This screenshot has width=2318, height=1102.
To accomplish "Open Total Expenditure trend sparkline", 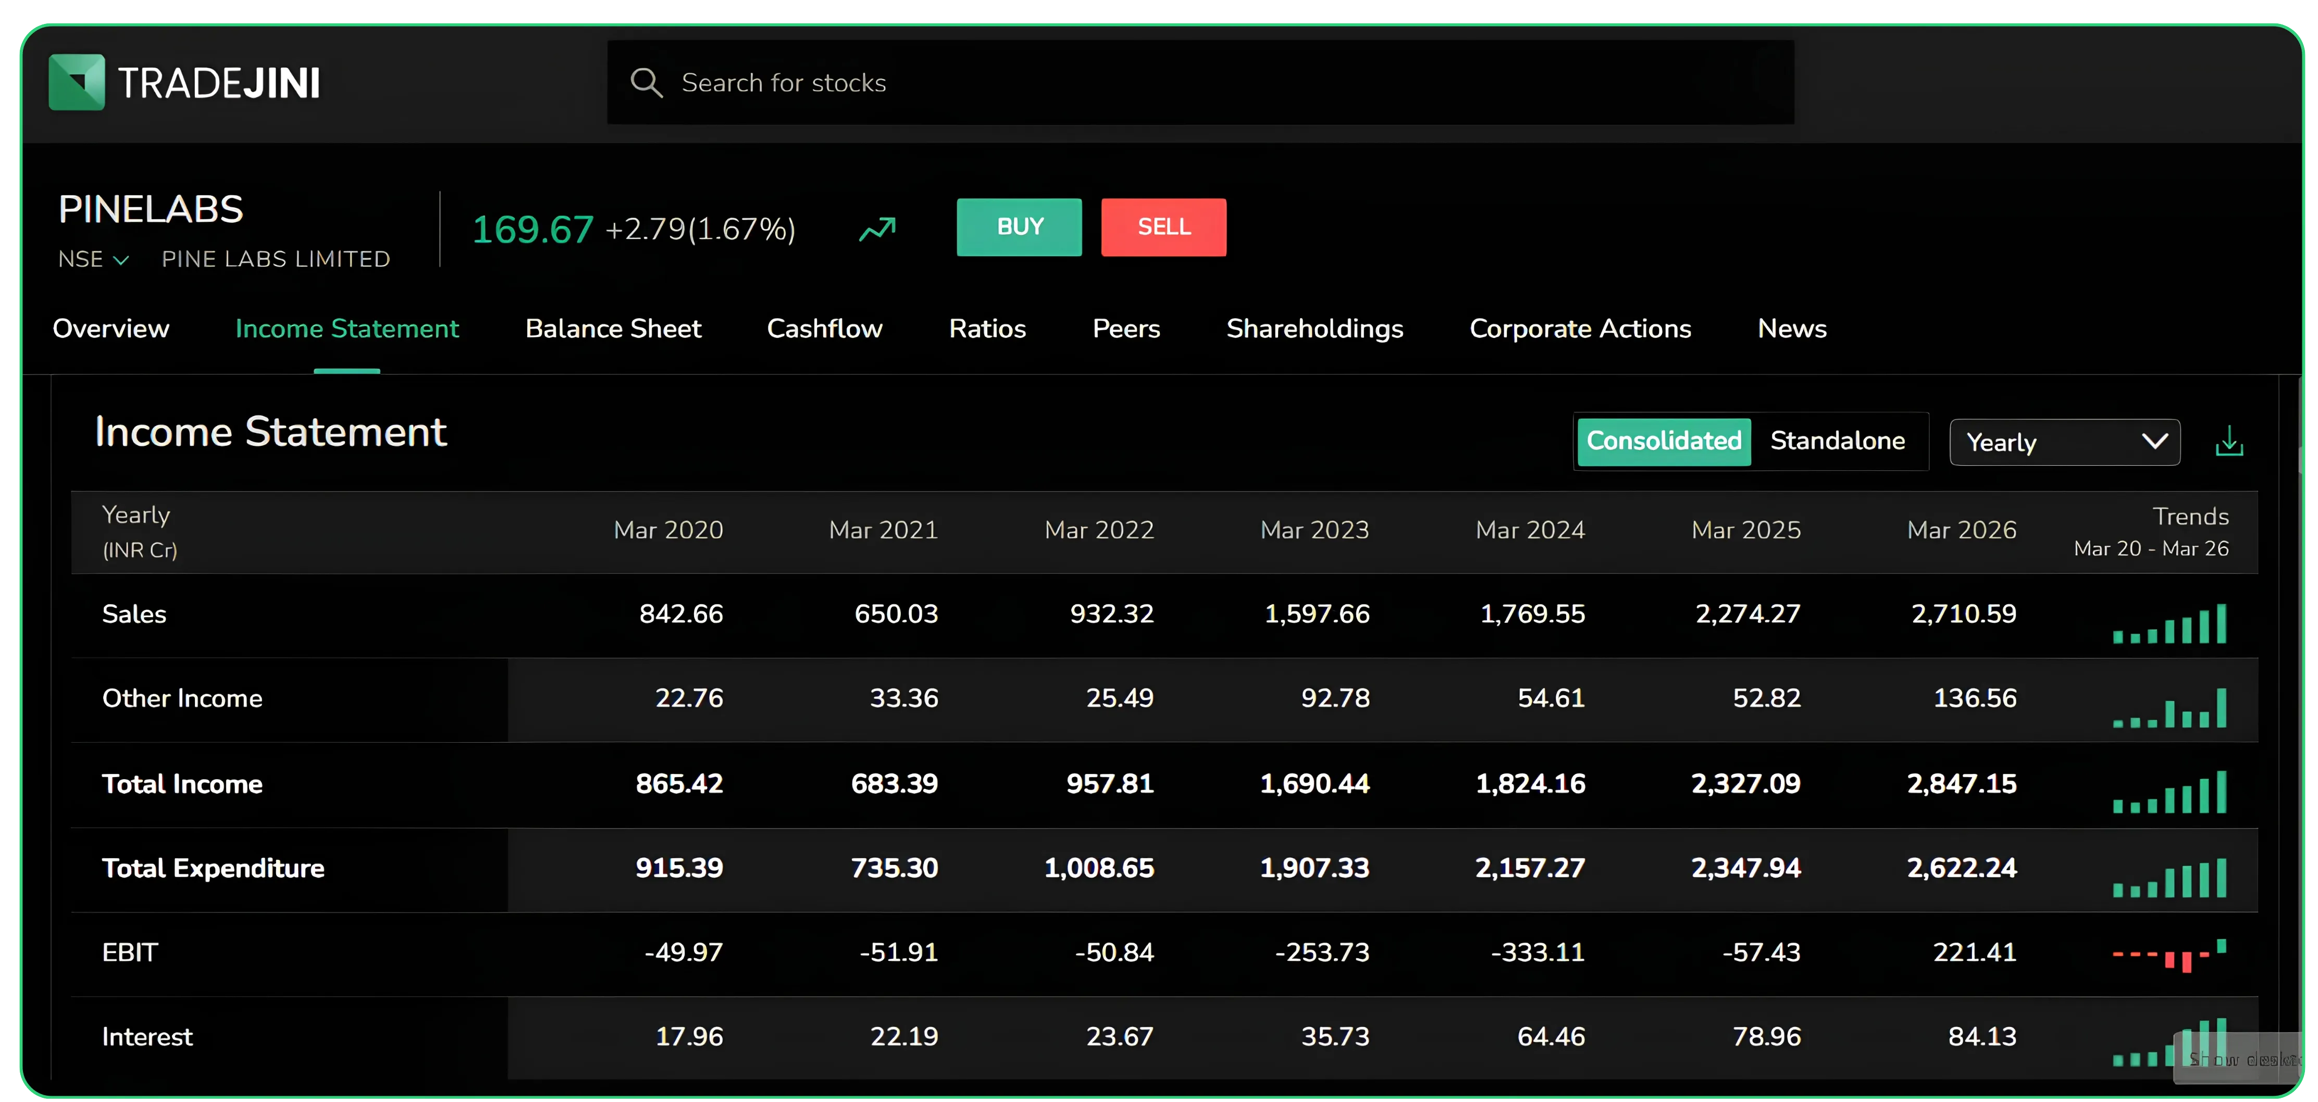I will 2170,878.
